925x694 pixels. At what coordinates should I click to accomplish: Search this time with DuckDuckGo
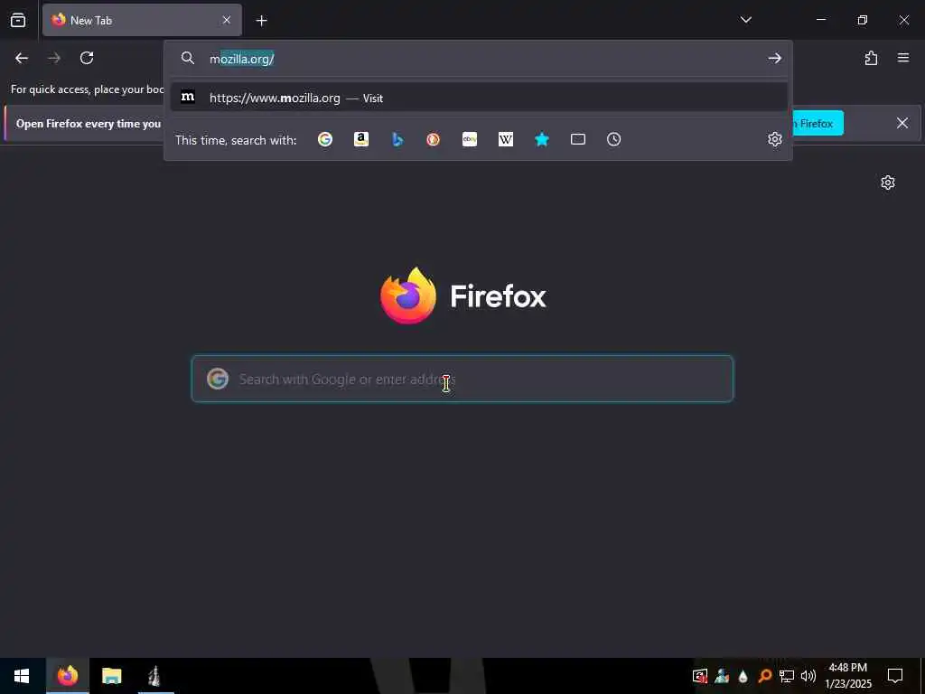(x=433, y=139)
